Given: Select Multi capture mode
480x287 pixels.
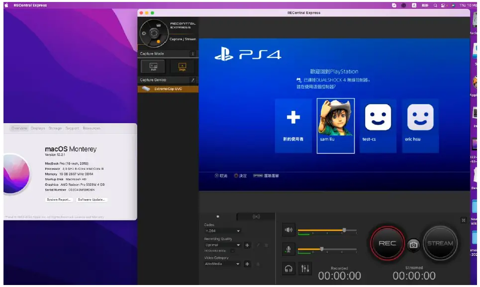Looking at the screenshot, I should coord(153,67).
